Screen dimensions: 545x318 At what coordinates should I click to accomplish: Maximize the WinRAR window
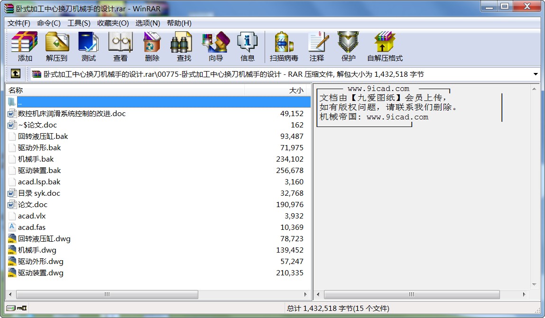(x=505, y=7)
